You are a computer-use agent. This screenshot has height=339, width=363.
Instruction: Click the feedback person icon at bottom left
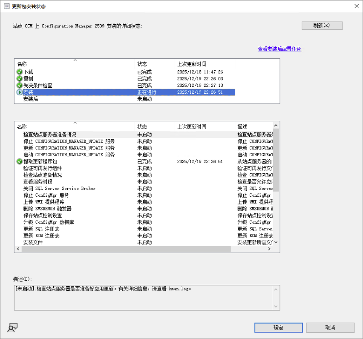(12, 328)
